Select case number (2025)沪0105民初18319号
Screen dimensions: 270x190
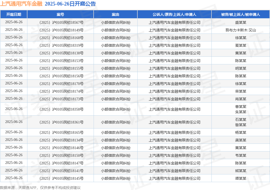point(61,45)
